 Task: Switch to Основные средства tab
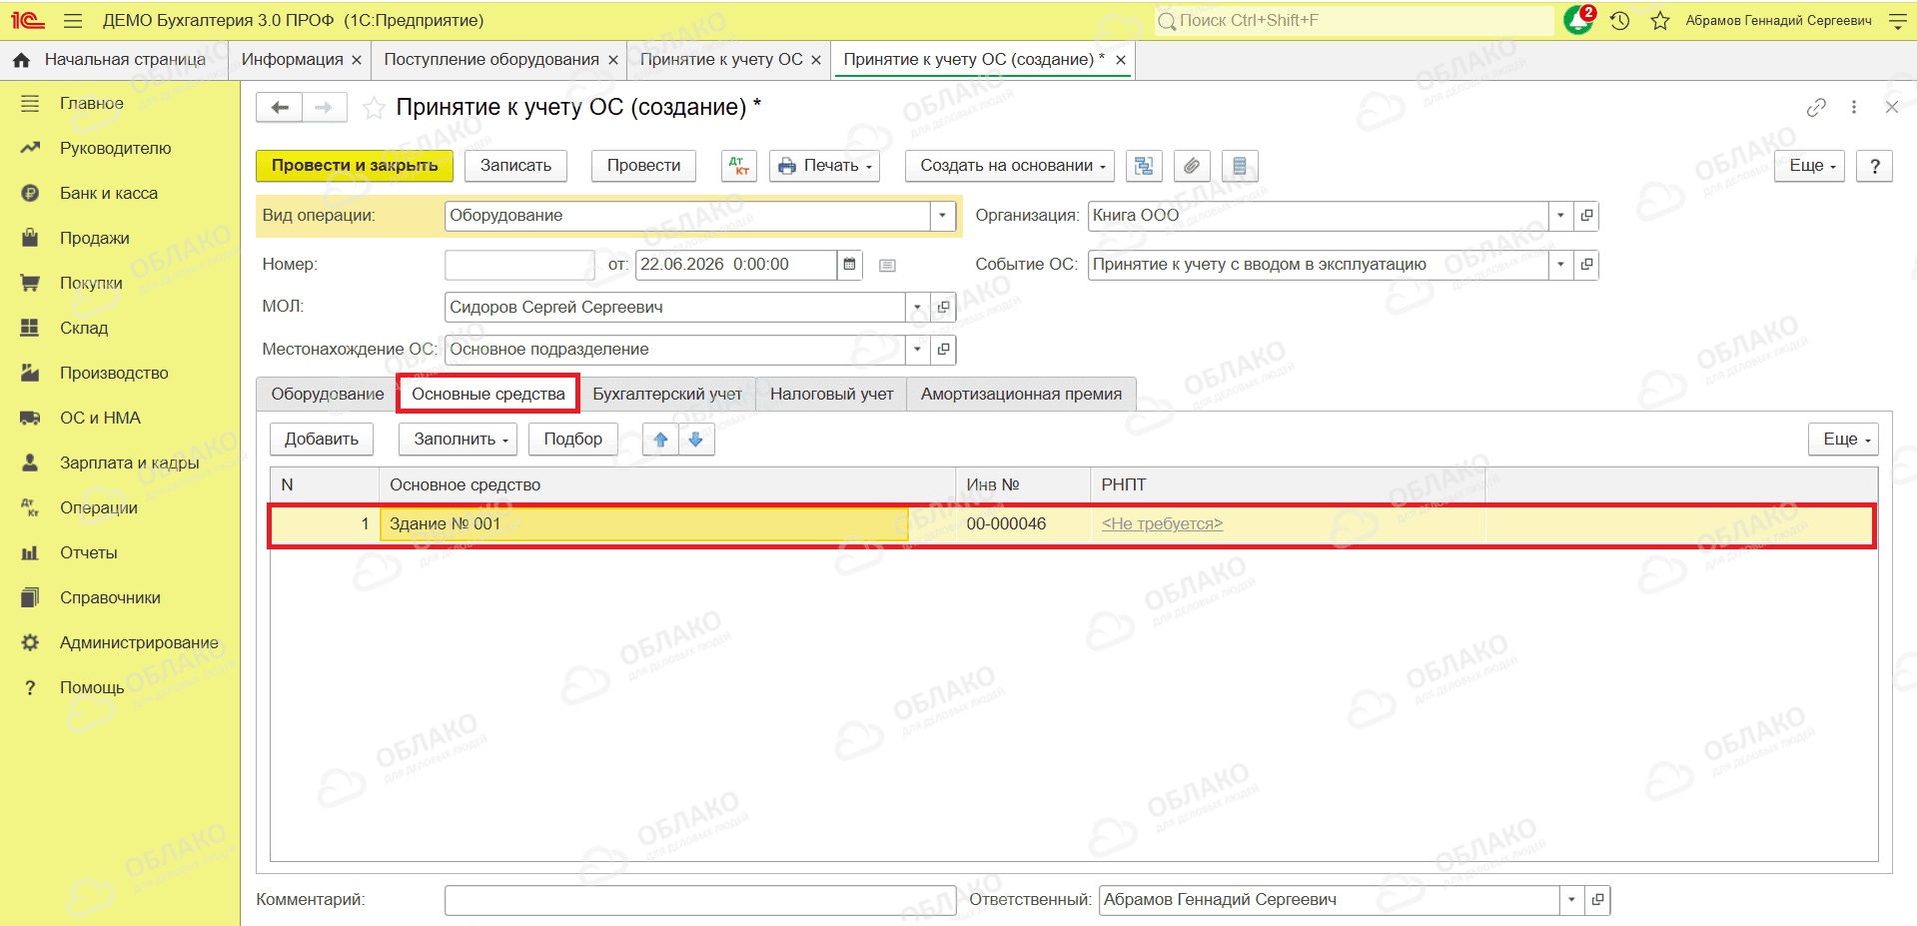488,395
